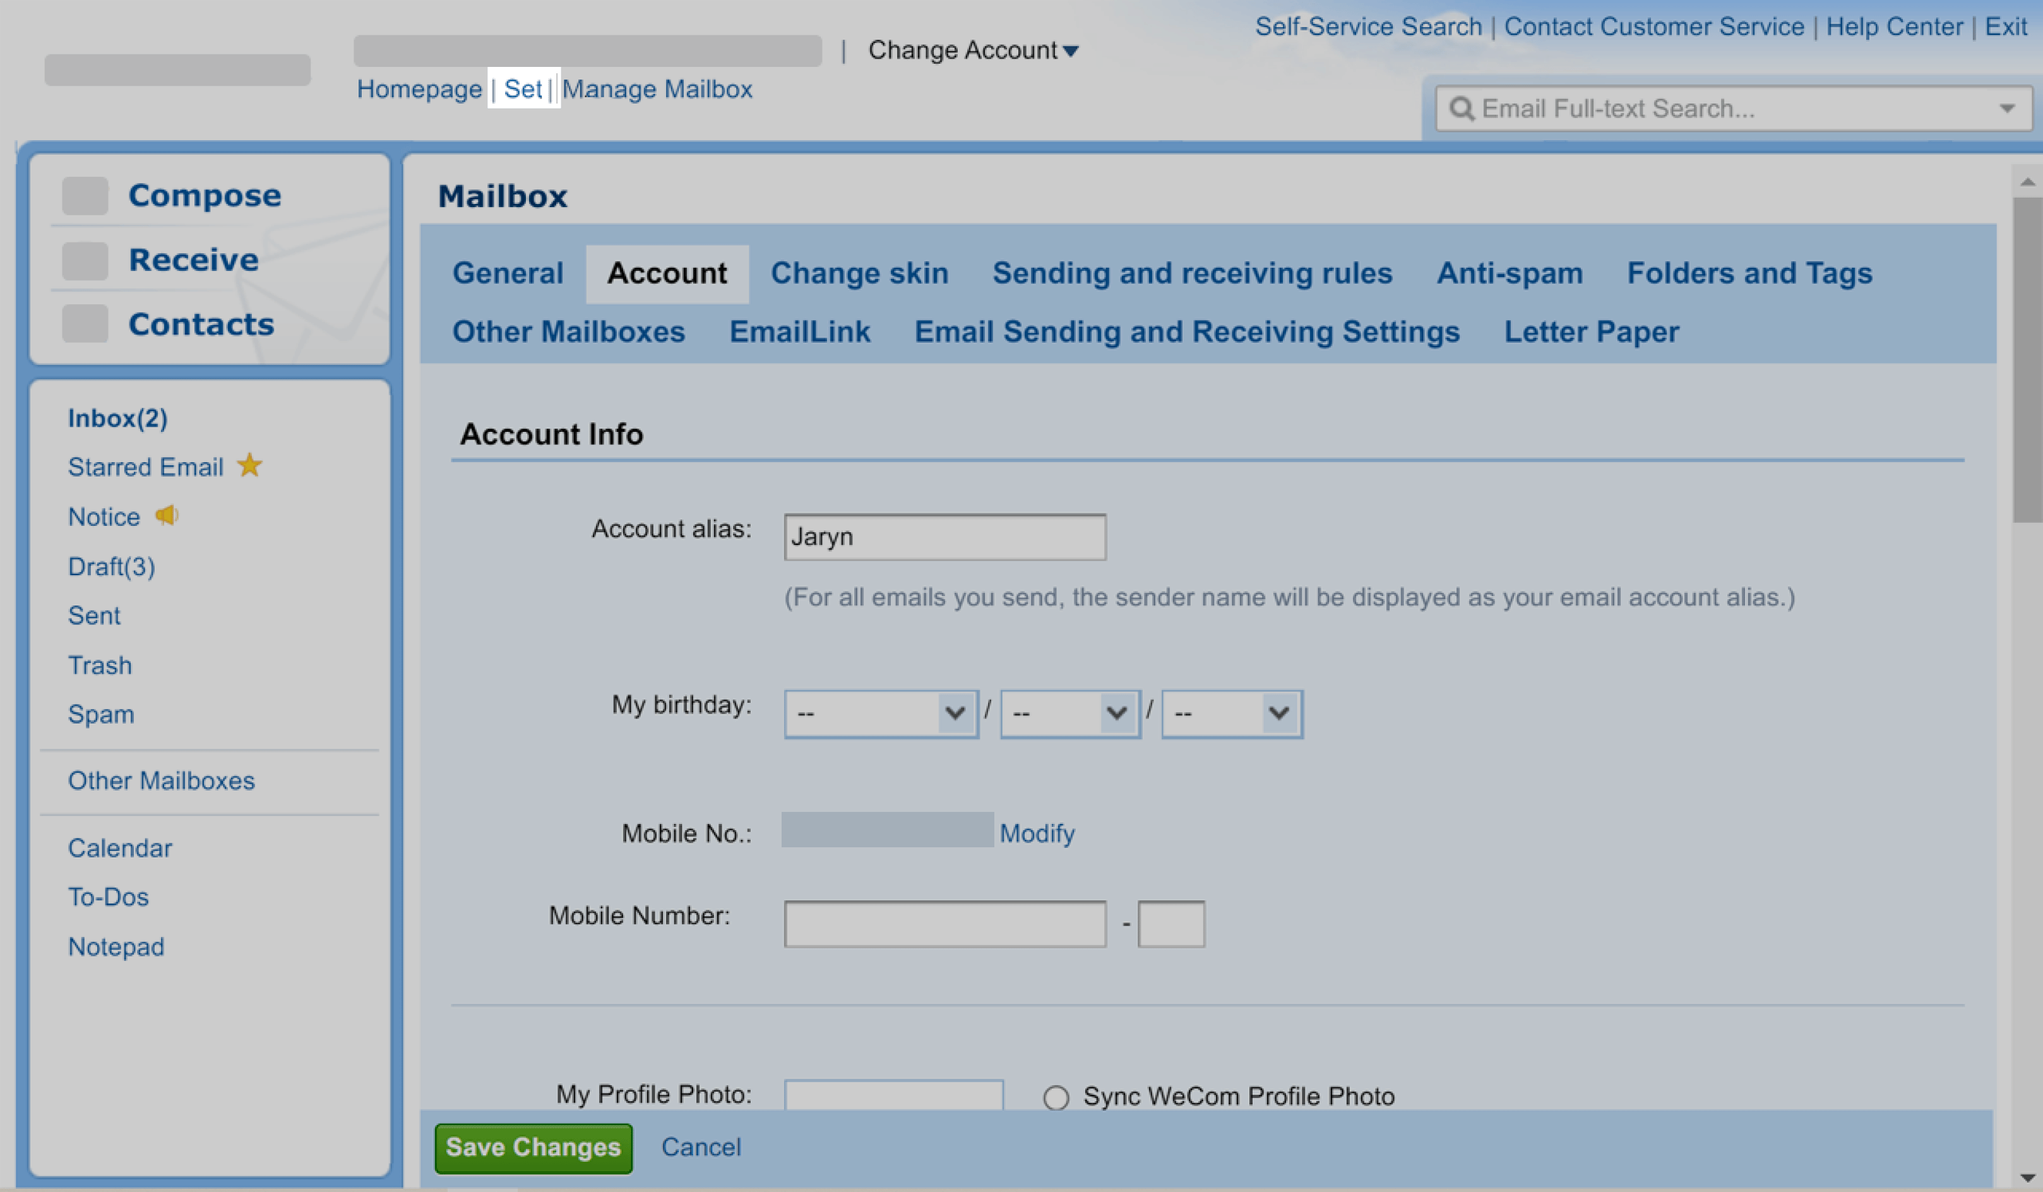
Task: Click the speaker icon next to Notice
Action: [x=167, y=515]
